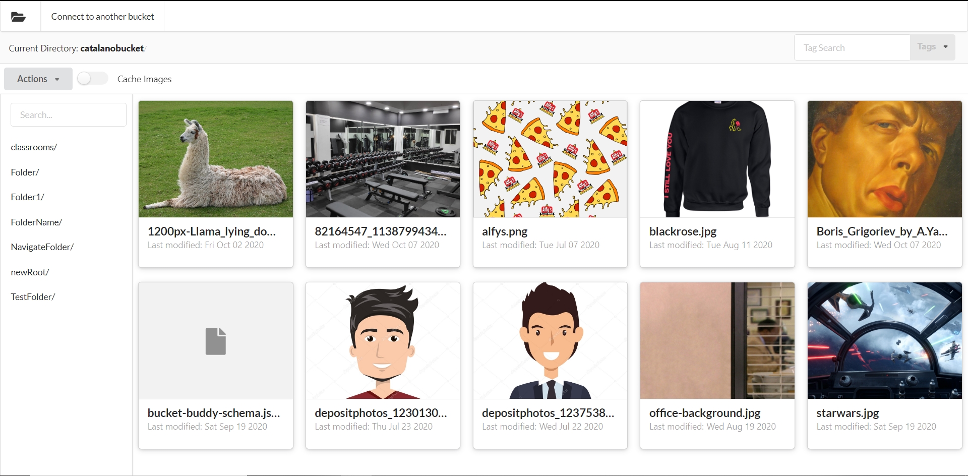Open the office-background.jpg thumbnail

(x=717, y=340)
